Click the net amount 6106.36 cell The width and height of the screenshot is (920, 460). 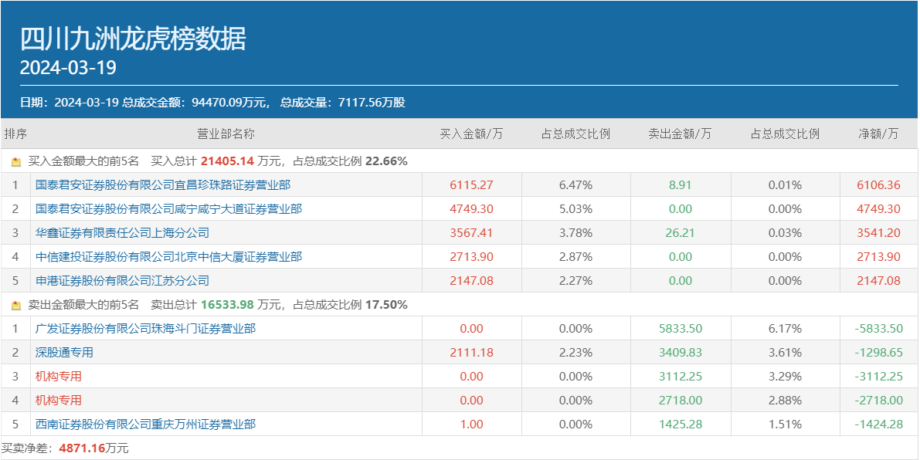coord(878,185)
